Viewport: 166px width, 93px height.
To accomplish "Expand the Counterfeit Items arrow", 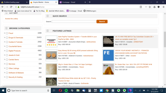I will 5,46.
